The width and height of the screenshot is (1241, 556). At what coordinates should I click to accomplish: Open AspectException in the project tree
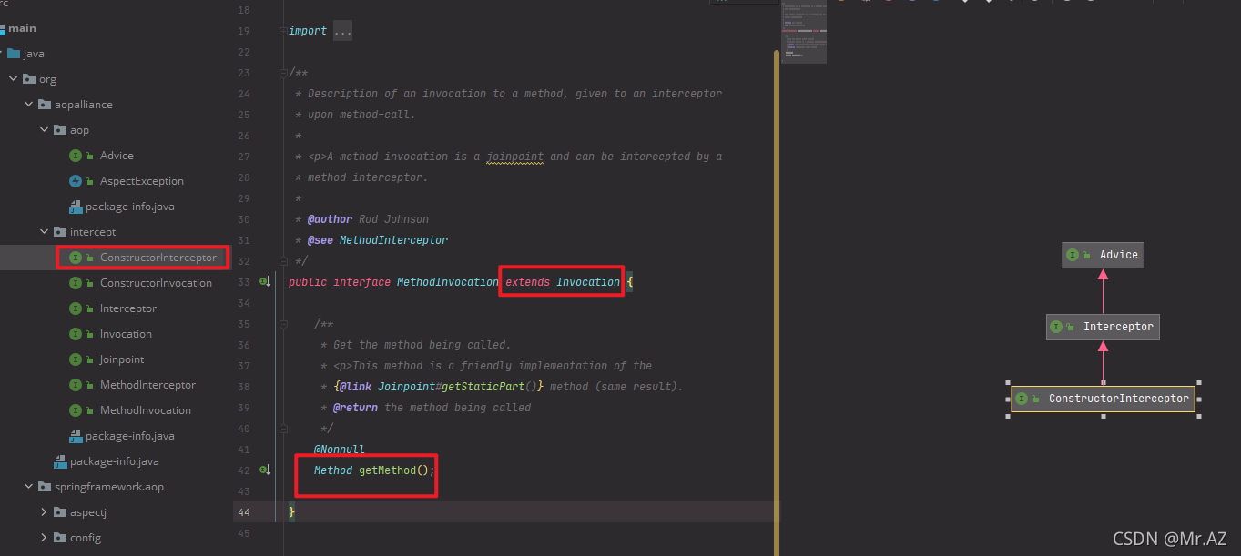[142, 181]
